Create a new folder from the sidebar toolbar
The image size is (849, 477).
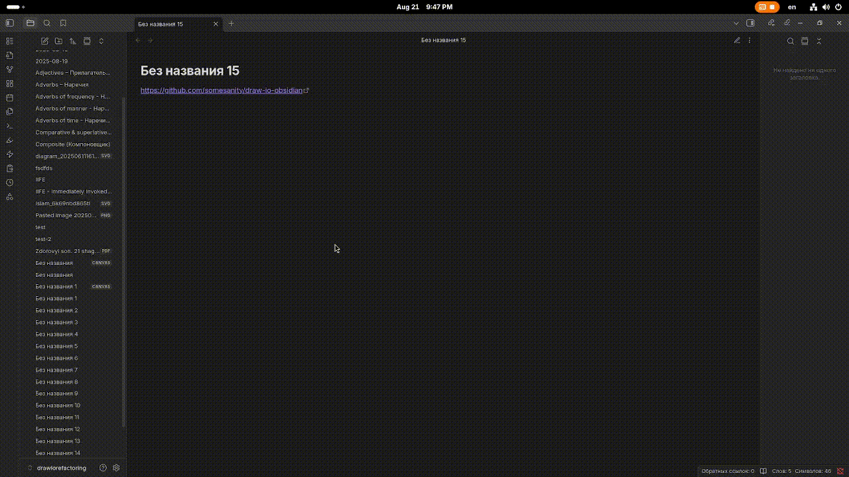(58, 40)
